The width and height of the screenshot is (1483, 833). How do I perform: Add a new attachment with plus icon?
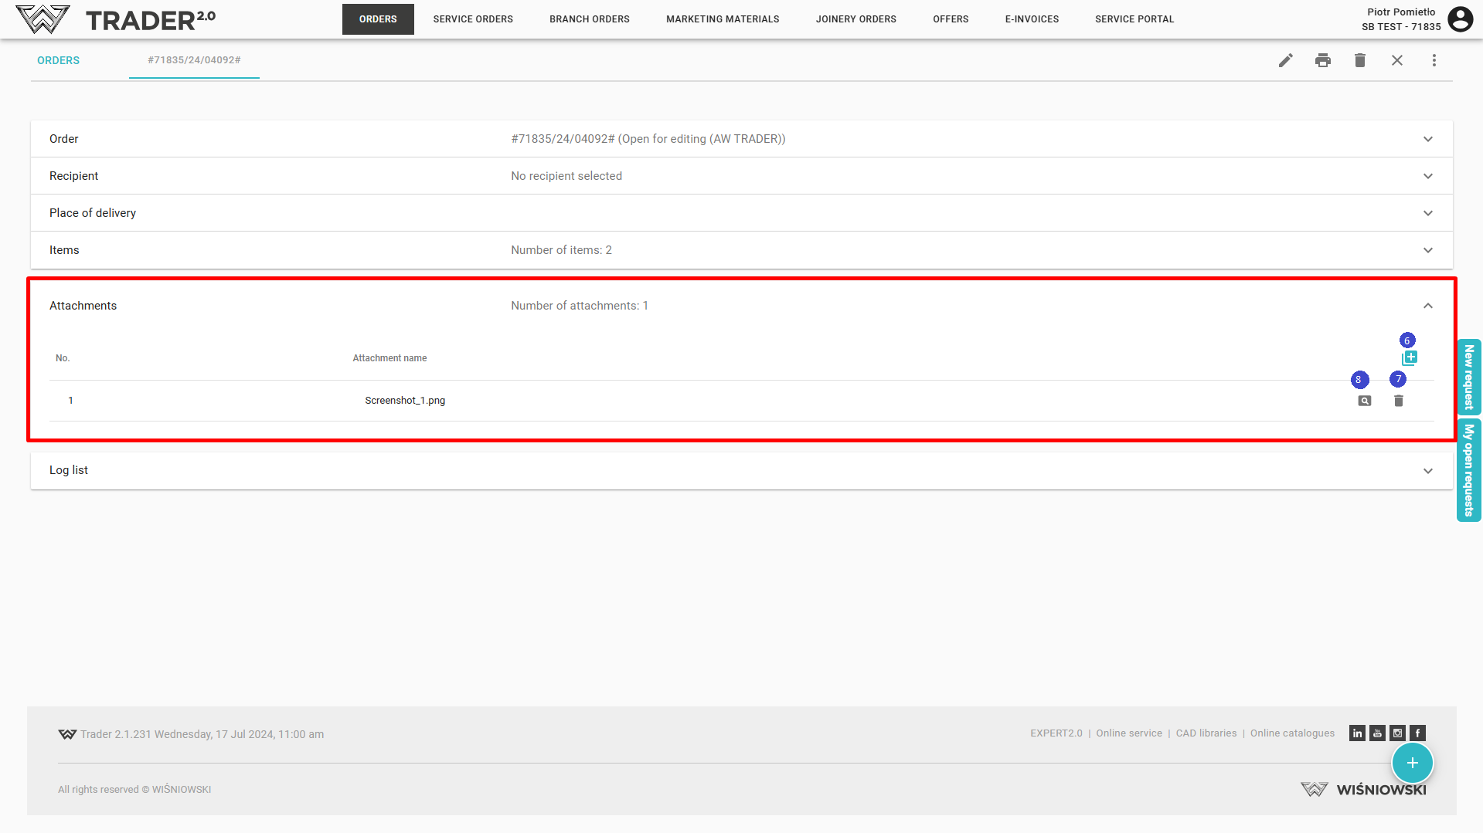(1410, 358)
